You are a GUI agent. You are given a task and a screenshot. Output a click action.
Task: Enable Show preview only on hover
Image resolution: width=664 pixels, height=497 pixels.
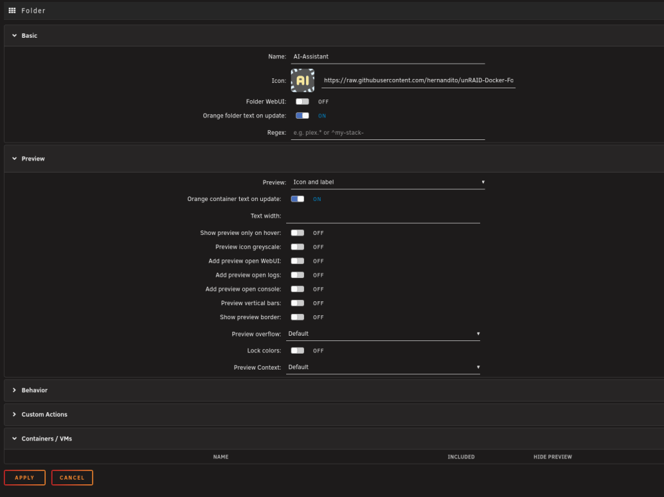tap(297, 233)
